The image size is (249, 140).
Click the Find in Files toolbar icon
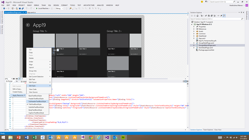tap(70, 9)
